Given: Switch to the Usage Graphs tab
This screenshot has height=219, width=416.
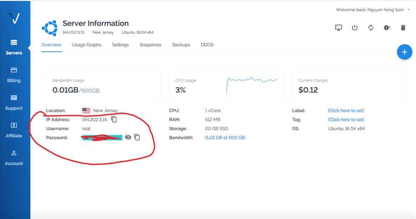Looking at the screenshot, I should [x=87, y=45].
